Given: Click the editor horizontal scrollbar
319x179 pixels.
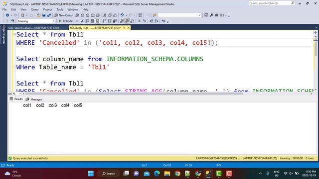Looking at the screenshot, I should click(134, 94).
